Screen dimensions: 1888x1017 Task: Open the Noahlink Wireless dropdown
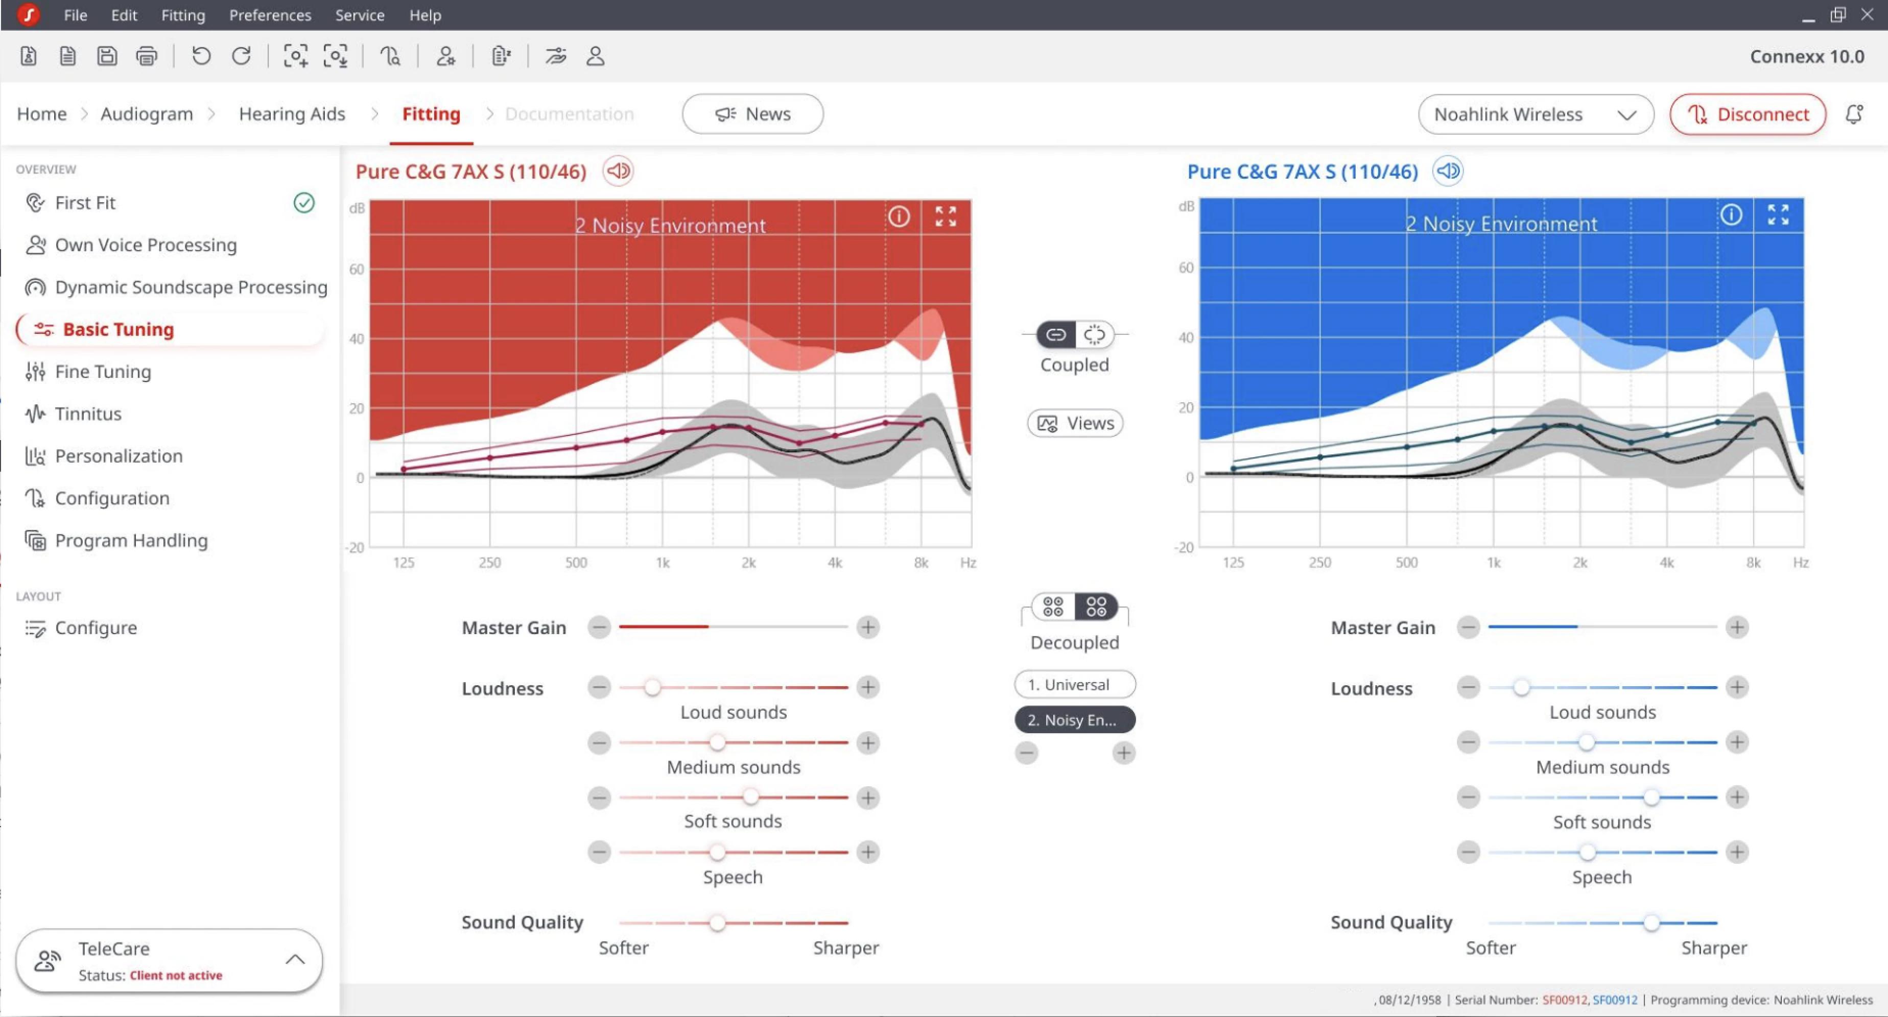[x=1536, y=114]
